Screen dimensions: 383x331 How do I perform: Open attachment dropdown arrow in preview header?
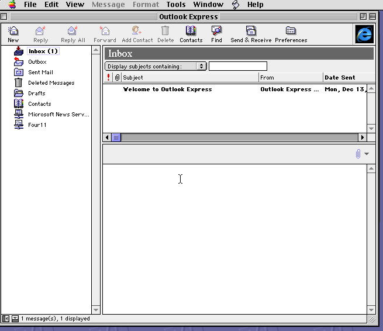[367, 154]
